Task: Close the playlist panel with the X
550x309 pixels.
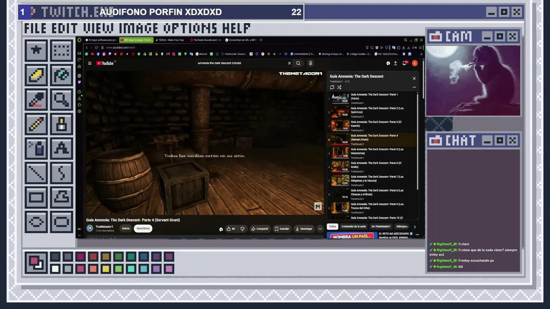Action: tap(414, 79)
